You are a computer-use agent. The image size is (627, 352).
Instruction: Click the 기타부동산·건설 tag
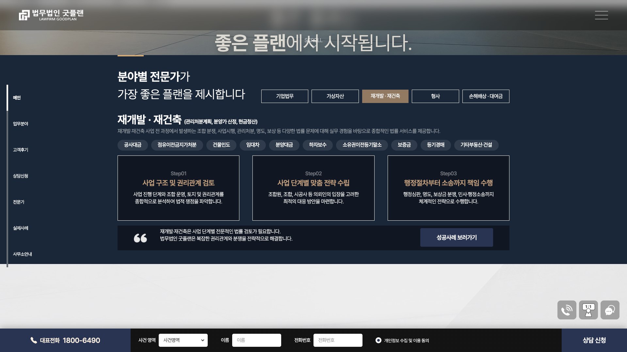pyautogui.click(x=476, y=145)
